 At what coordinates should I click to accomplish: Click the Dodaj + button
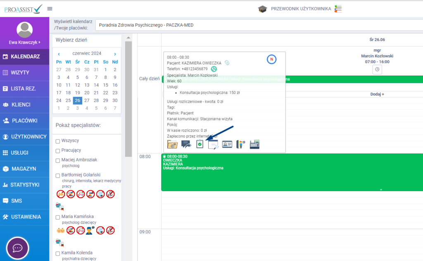coord(377,94)
